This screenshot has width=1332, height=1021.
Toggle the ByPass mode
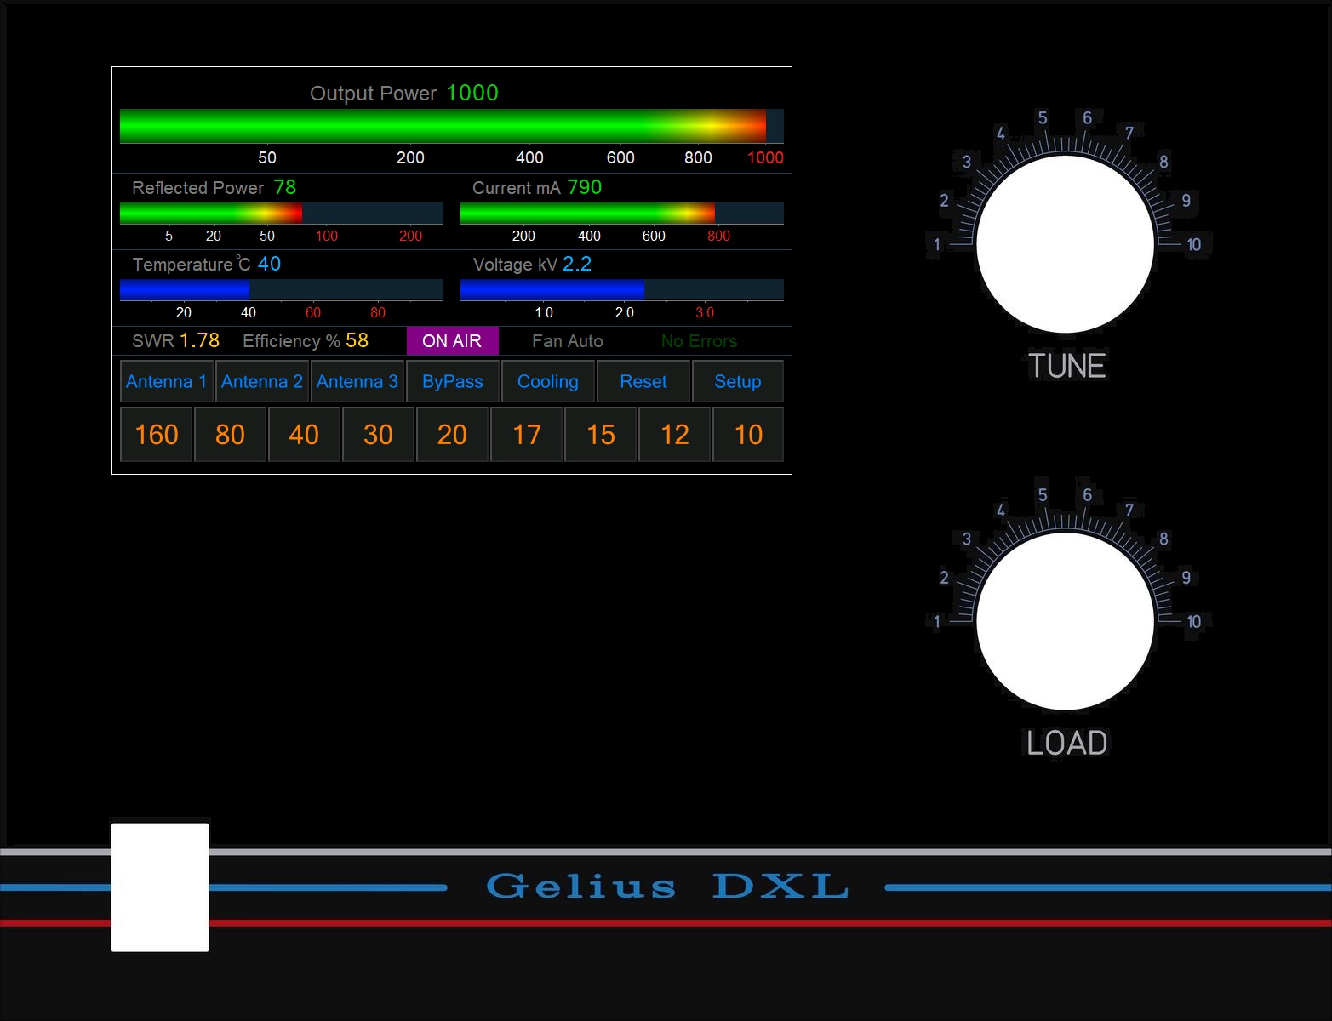(x=452, y=381)
